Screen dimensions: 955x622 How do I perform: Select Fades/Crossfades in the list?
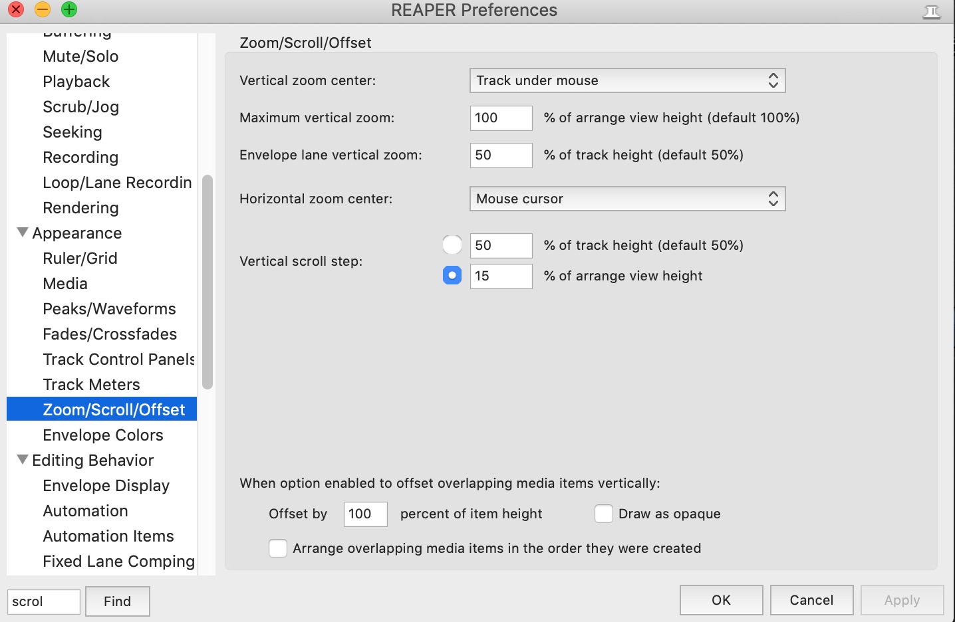click(110, 334)
